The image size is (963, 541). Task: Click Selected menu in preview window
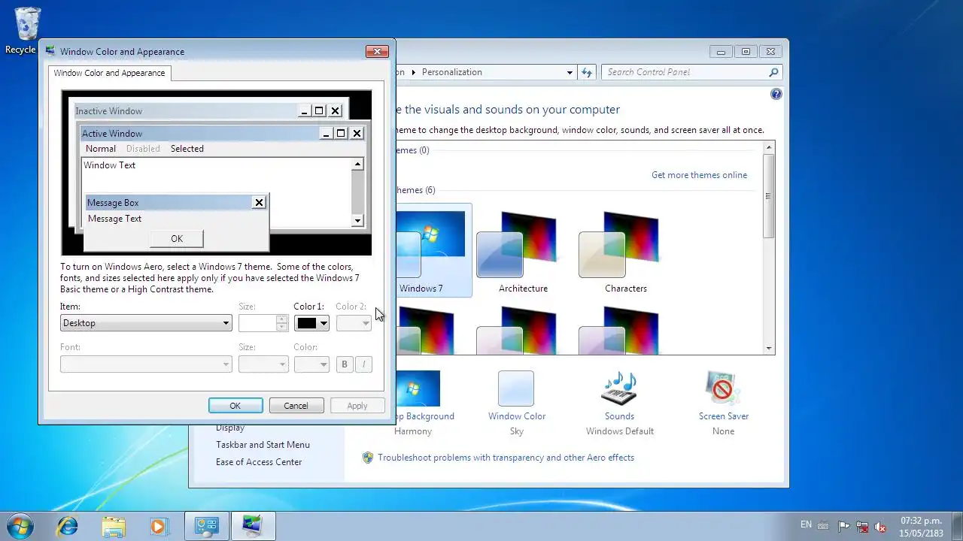(x=187, y=149)
